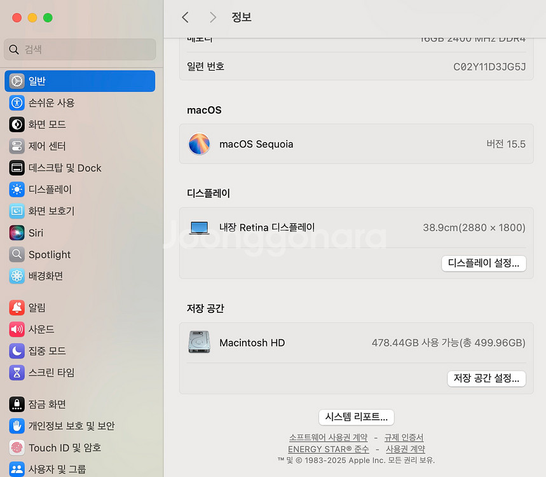Click the 일련 번호 label
Image resolution: width=546 pixels, height=477 pixels.
(205, 67)
